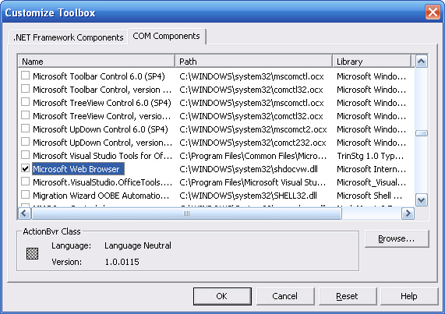Image resolution: width=445 pixels, height=314 pixels.
Task: Switch to the .NET Framework Components tab
Action: tap(68, 37)
